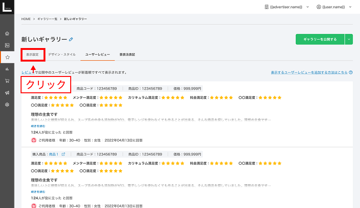Viewport: 360px width, 208px height.
Task: Click the external link icon next to 商品1
Action: click(64, 154)
